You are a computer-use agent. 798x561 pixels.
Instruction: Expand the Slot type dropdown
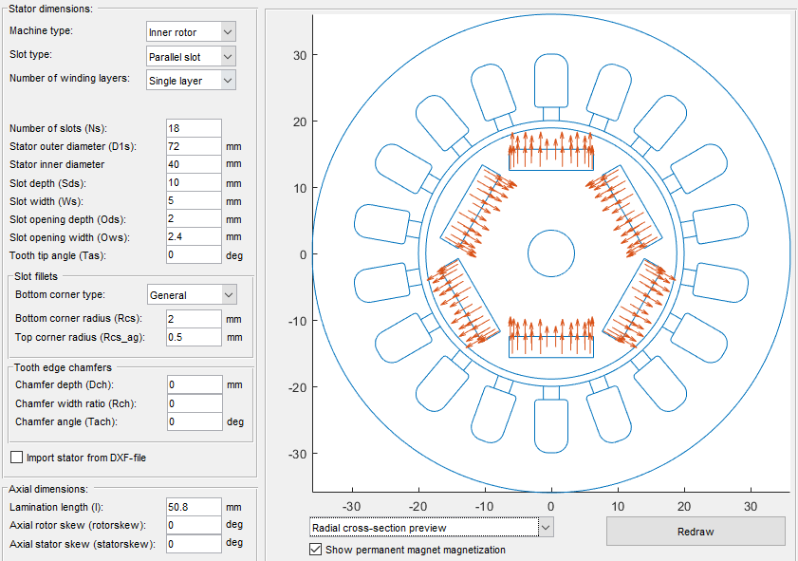tap(190, 57)
